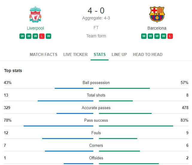Click Barcelona's red L form badge
The height and width of the screenshot is (165, 192).
(170, 36)
